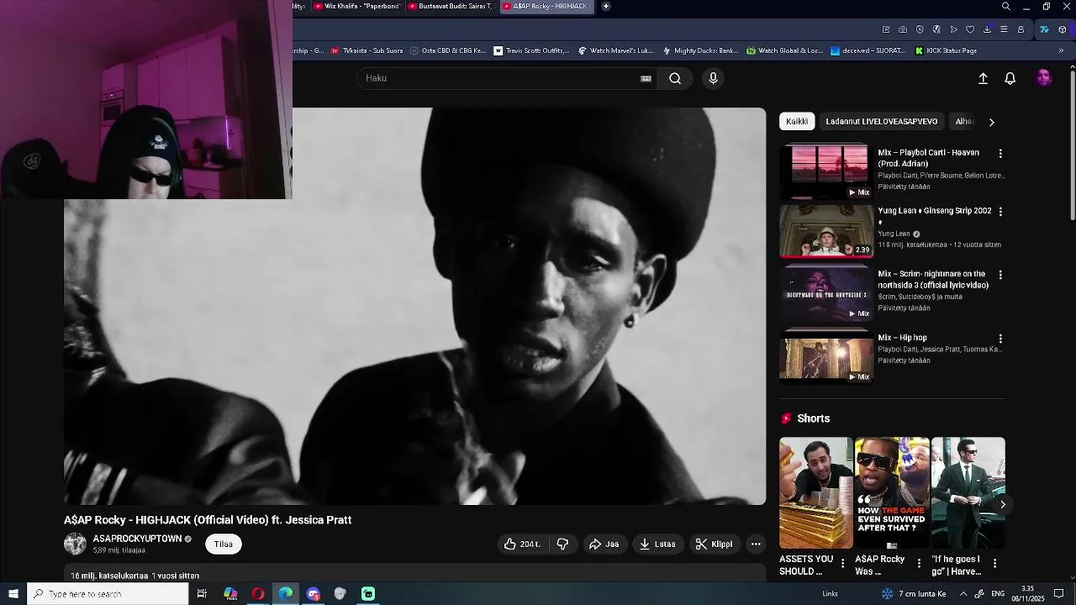The height and width of the screenshot is (605, 1076).
Task: Click the A$AP Rocky HIGHJACK video title
Action: (208, 520)
